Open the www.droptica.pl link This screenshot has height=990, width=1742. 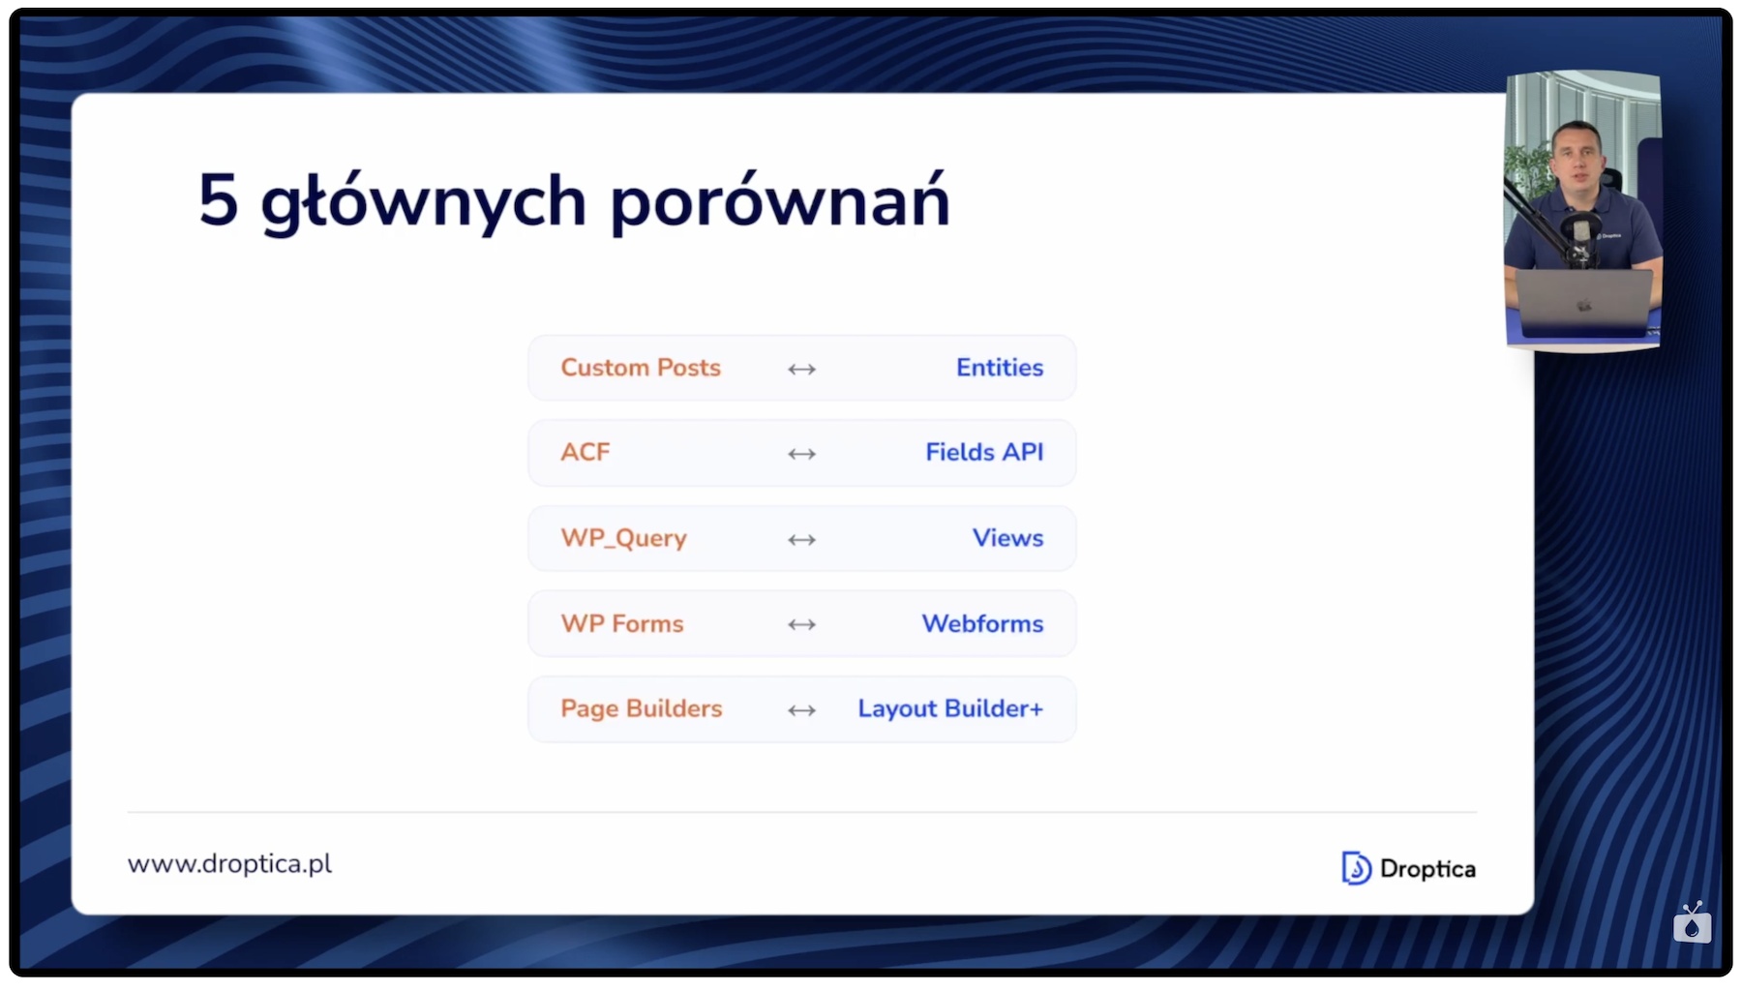pos(229,864)
